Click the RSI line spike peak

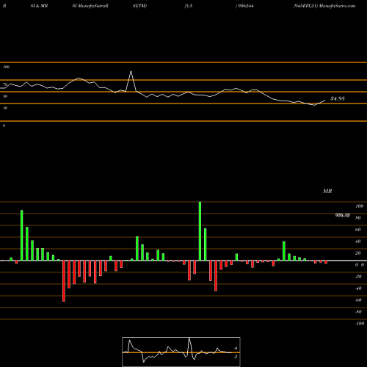(x=131, y=71)
